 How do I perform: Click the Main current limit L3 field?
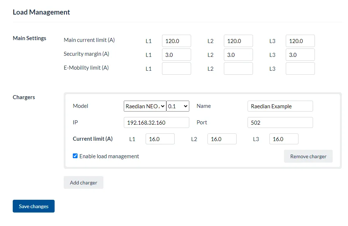point(300,41)
